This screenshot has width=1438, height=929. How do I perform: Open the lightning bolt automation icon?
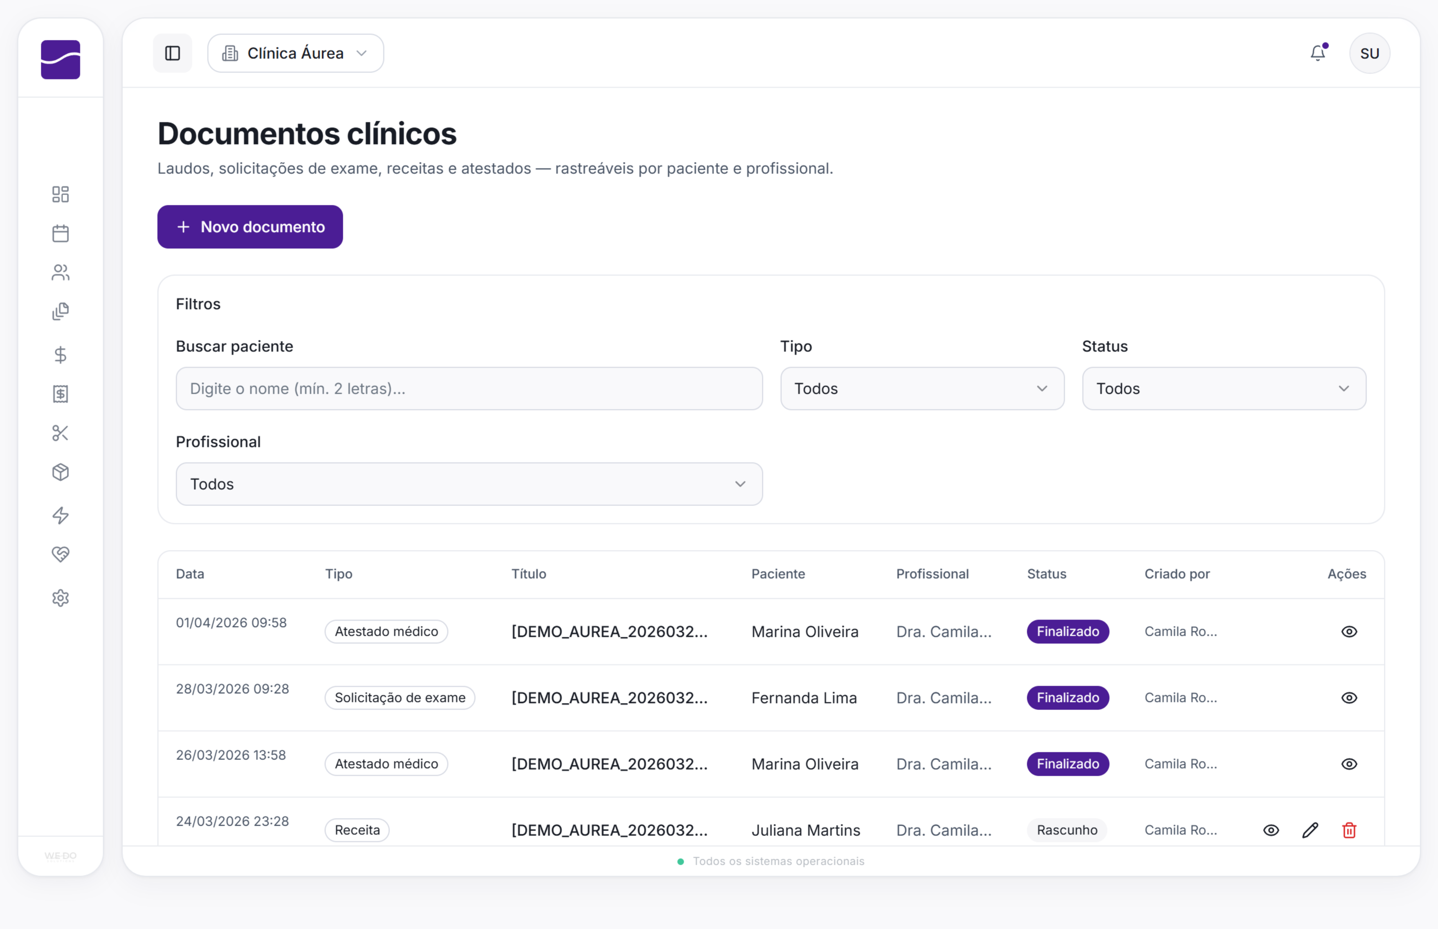click(61, 515)
